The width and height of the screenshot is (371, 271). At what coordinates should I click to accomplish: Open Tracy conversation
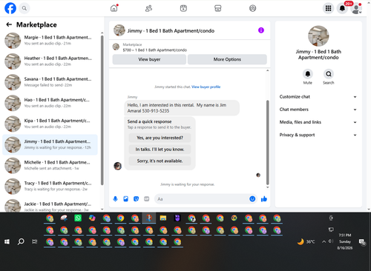[x=50, y=186]
